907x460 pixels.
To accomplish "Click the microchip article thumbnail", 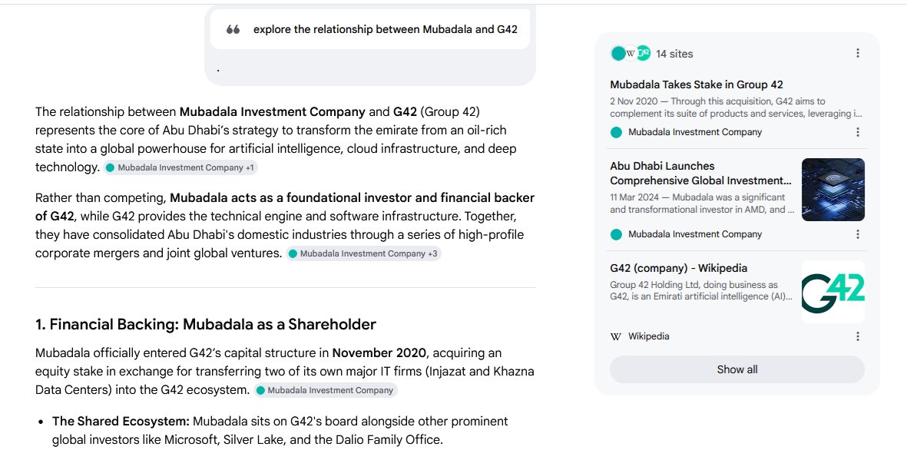I will point(833,190).
